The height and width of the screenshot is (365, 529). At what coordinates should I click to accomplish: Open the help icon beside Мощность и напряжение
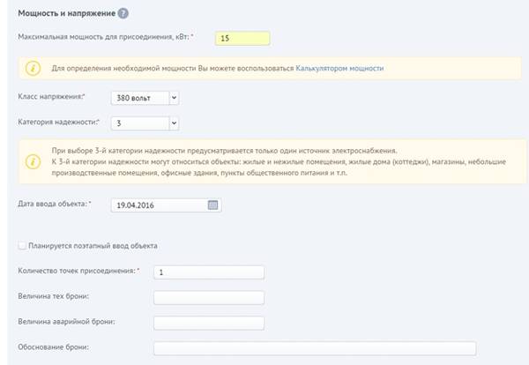(x=123, y=13)
